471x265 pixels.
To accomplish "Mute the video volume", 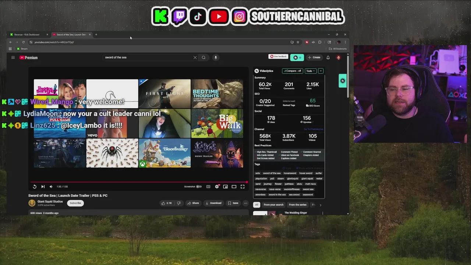I will coord(51,187).
